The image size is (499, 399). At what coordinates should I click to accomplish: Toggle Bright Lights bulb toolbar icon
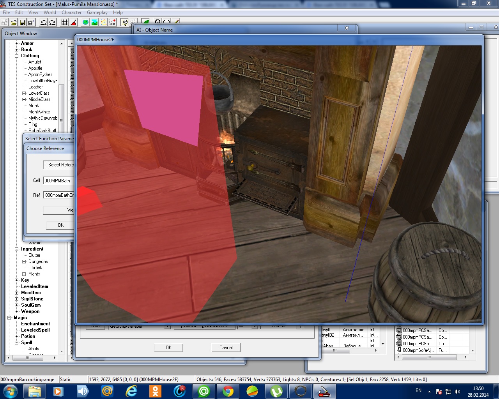tap(125, 22)
